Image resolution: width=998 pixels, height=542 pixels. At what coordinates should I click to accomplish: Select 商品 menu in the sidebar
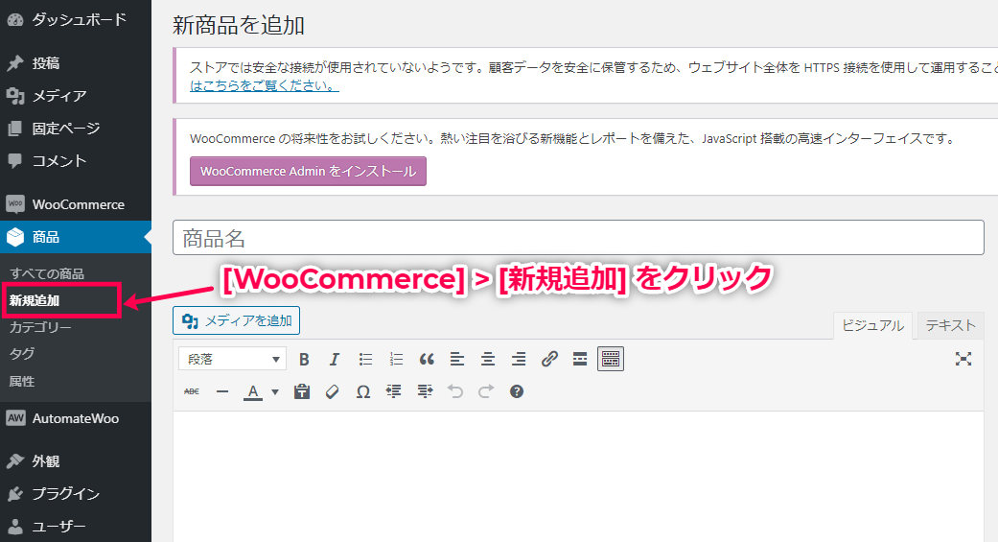[76, 237]
